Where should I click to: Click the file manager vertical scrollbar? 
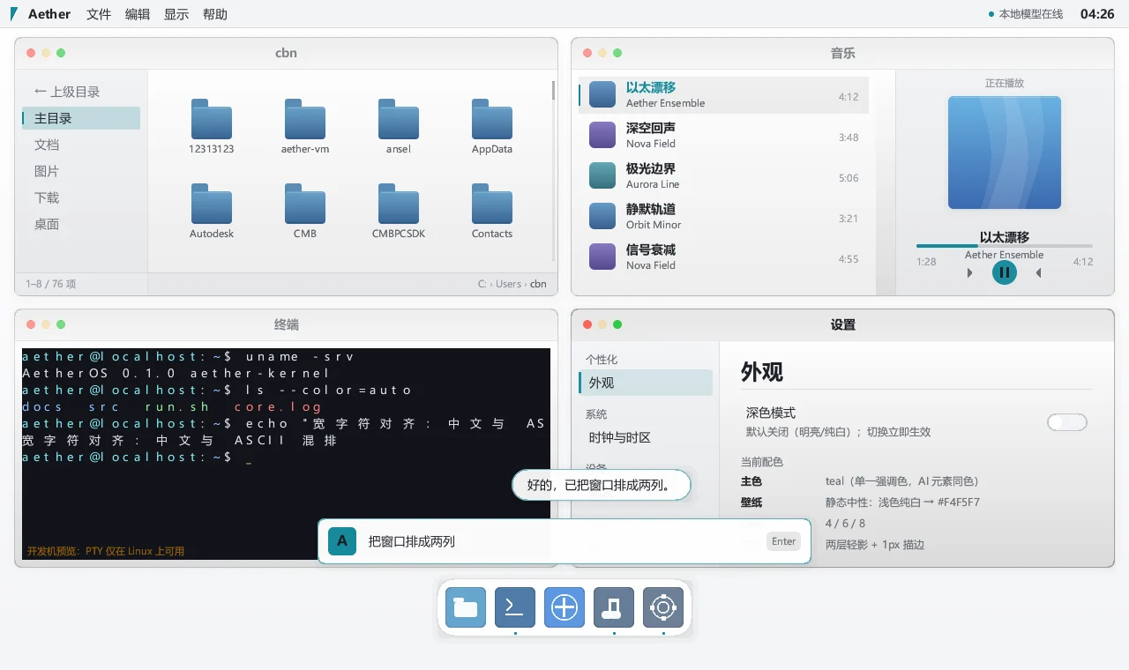[553, 171]
